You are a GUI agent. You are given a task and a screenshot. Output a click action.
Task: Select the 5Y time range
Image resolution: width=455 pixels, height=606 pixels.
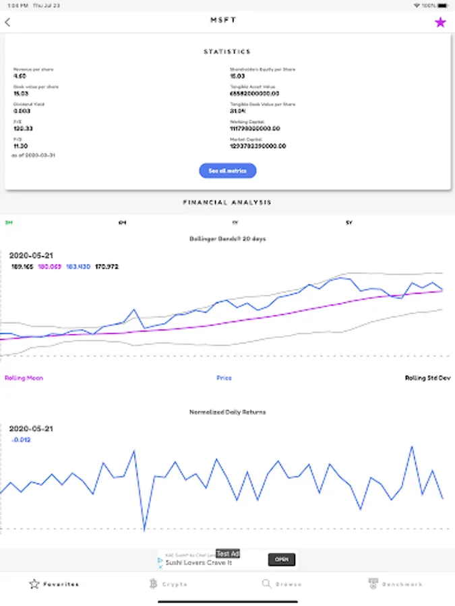348,222
